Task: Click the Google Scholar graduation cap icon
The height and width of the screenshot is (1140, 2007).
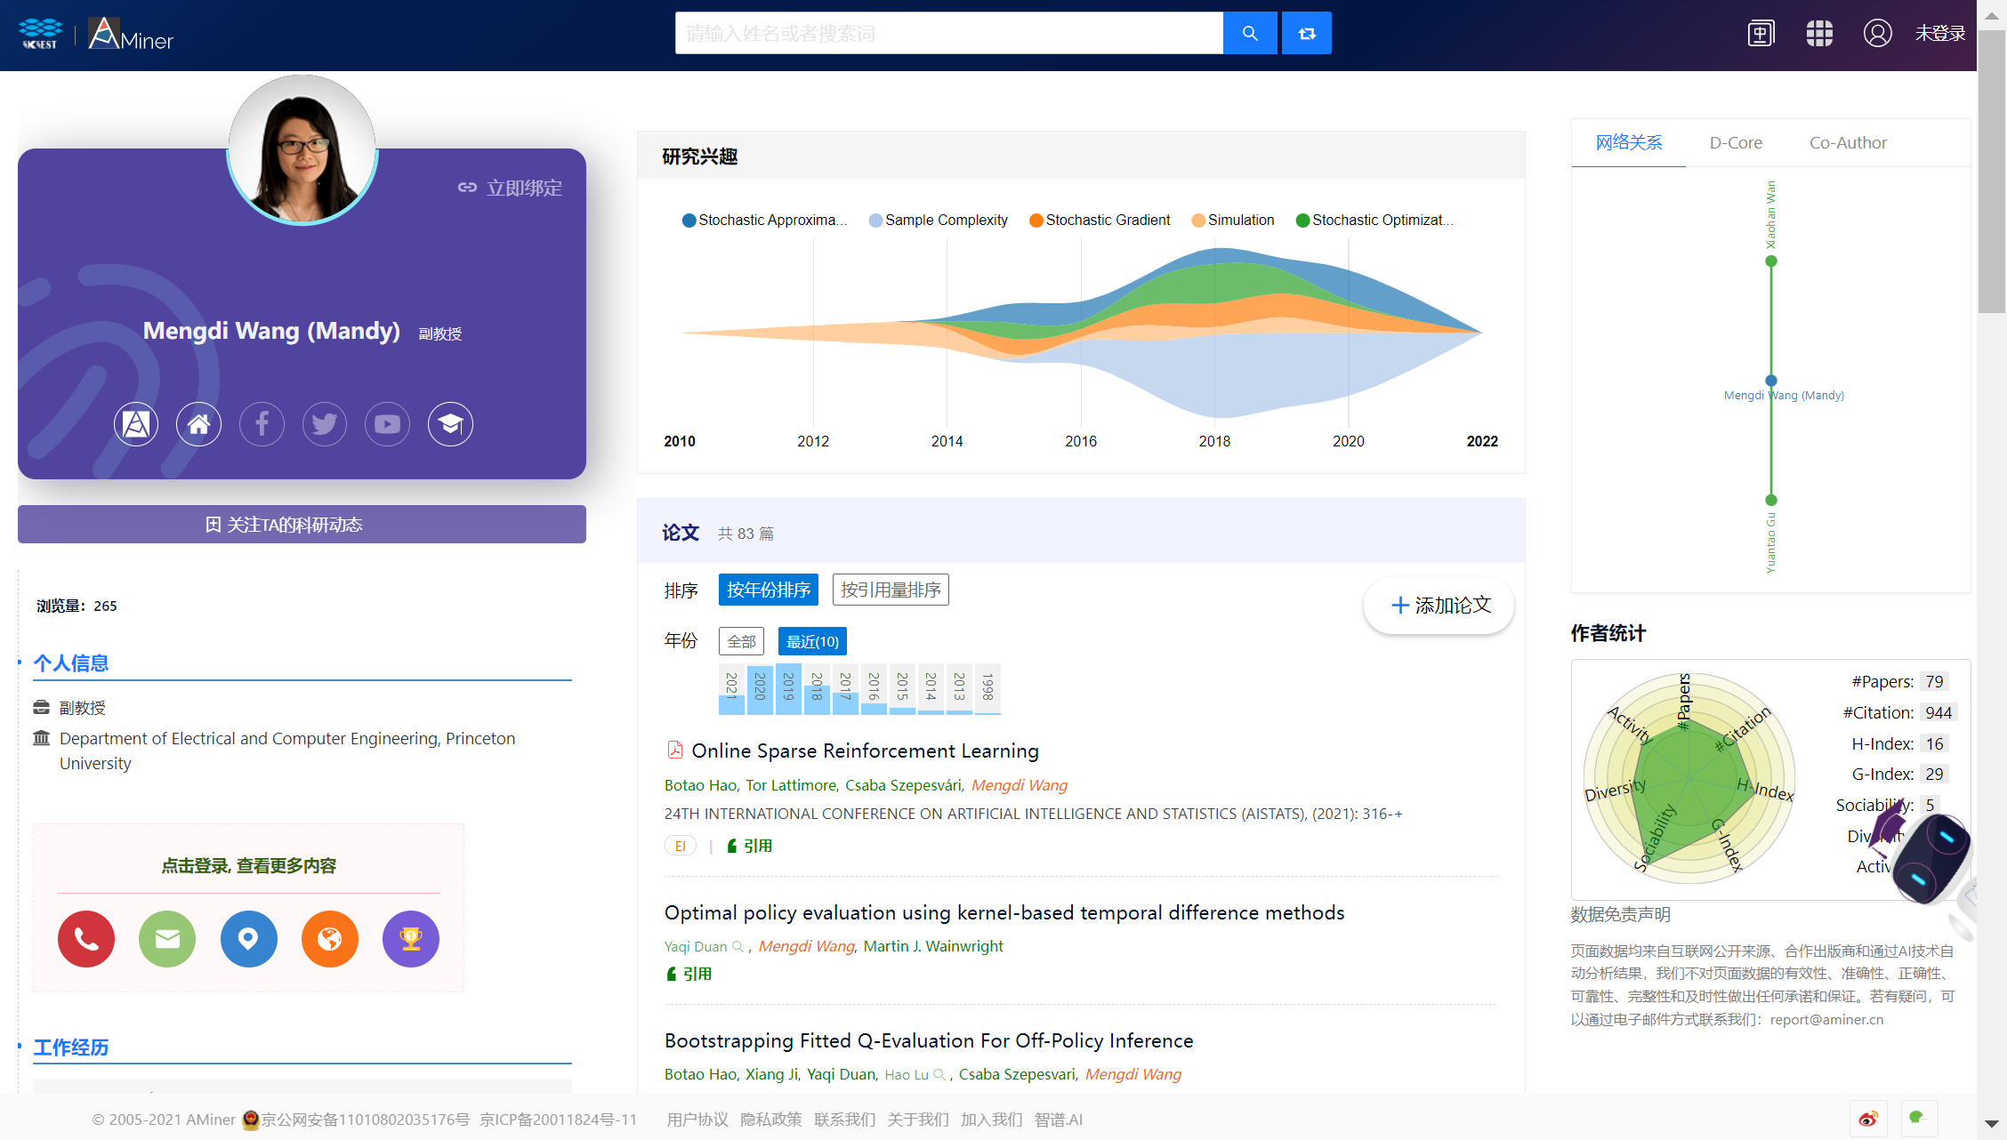Action: click(x=450, y=424)
